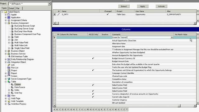
Task: Select the asterisk all-records index button
Action: tap(127, 109)
